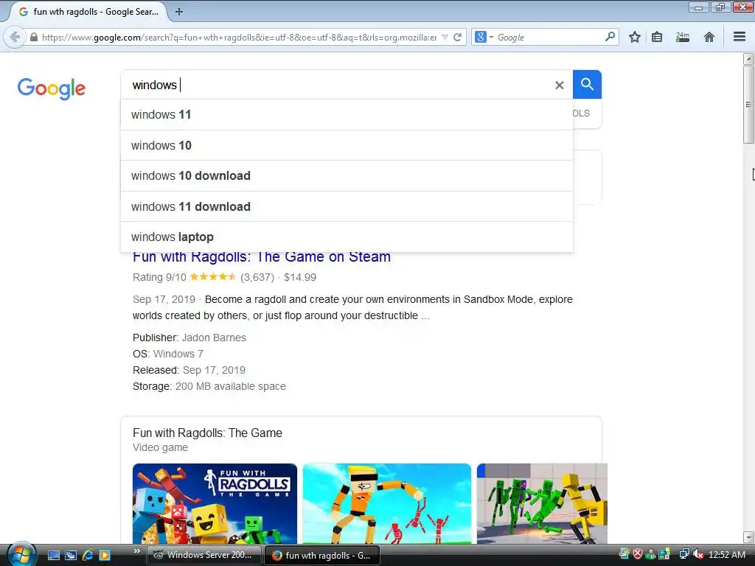Click the 'Publisher: Jadon Barnes' line
The image size is (755, 566).
(189, 338)
